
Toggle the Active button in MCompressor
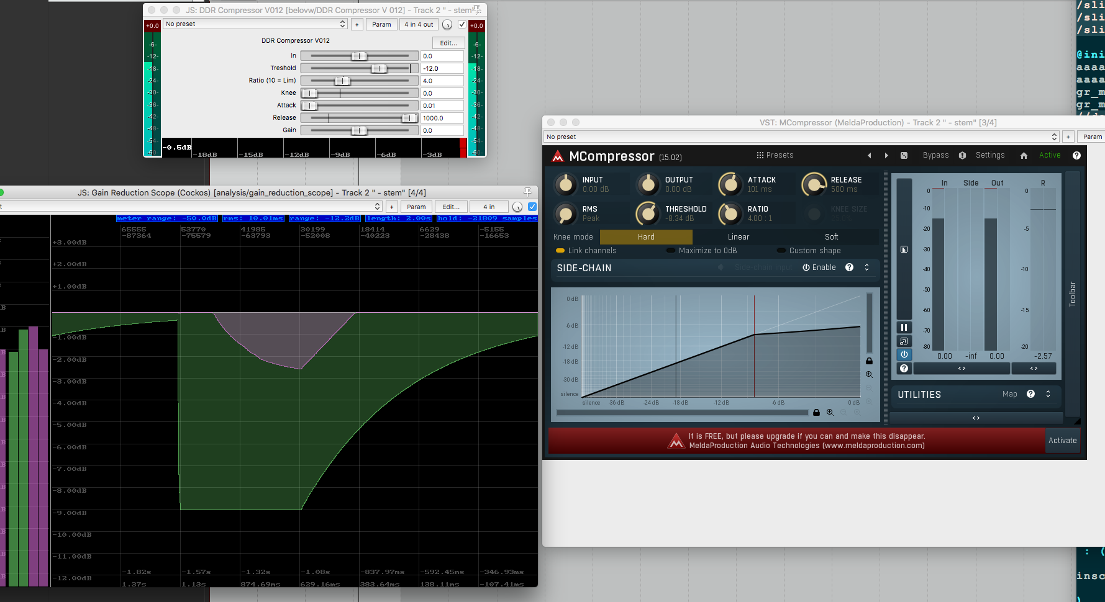[1050, 155]
